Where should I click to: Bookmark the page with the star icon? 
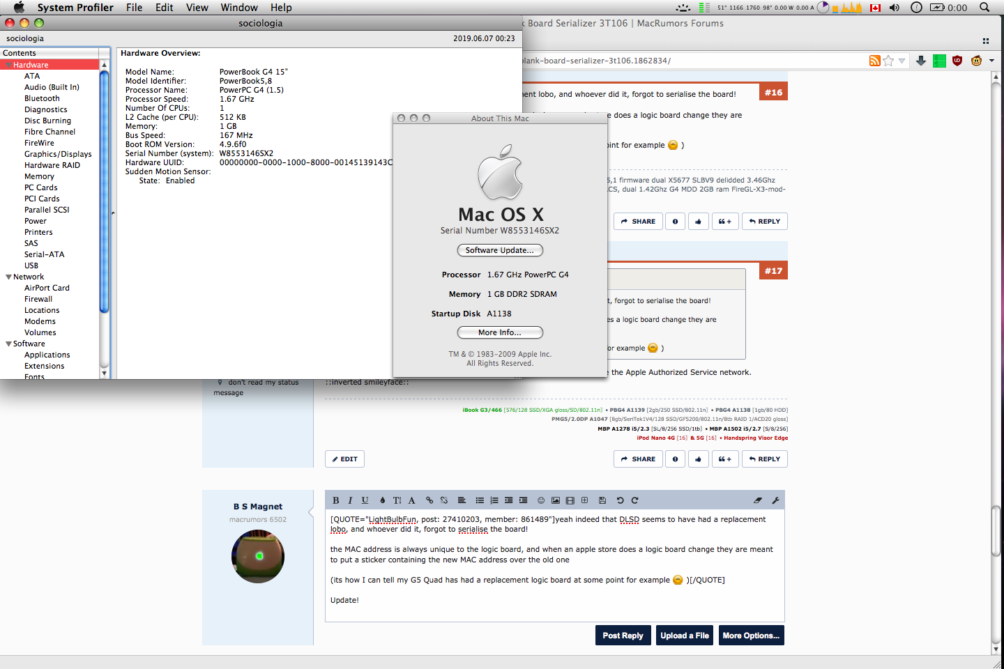[888, 61]
